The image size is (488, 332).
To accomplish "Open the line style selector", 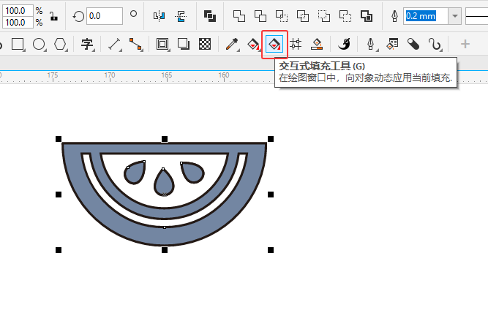I will click(x=477, y=16).
